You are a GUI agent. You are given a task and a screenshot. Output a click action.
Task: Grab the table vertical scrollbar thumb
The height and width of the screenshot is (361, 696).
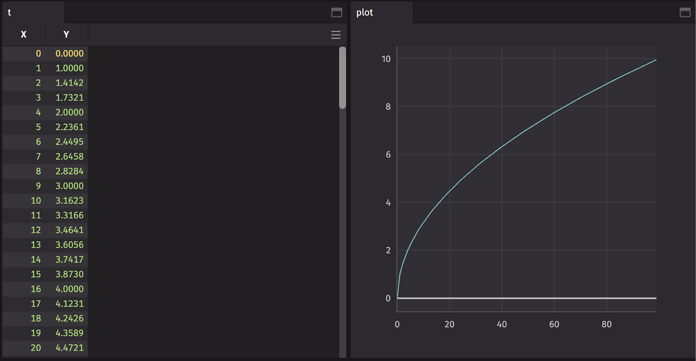point(342,77)
